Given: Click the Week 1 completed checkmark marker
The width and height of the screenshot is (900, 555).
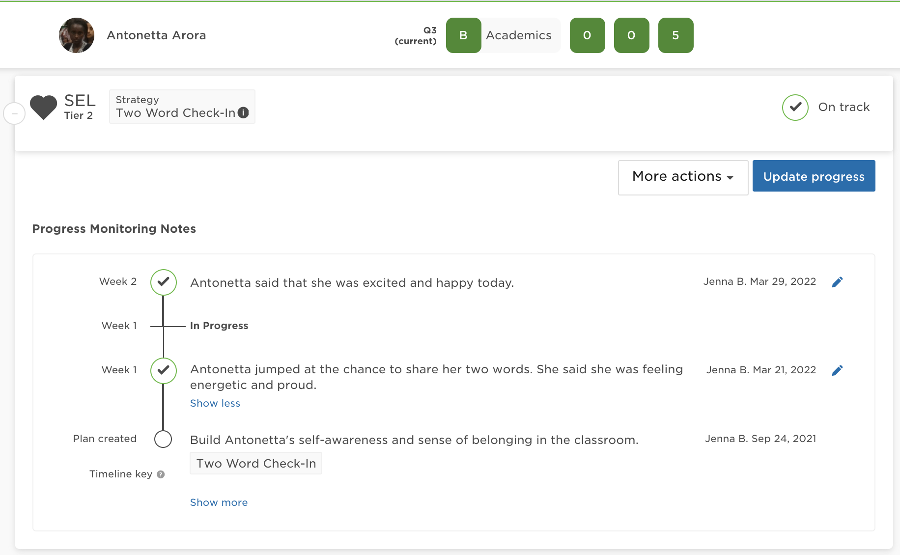Looking at the screenshot, I should pos(163,371).
